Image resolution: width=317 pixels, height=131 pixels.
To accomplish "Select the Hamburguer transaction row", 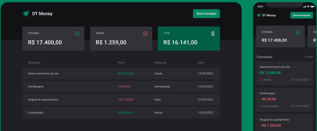I will point(121,87).
